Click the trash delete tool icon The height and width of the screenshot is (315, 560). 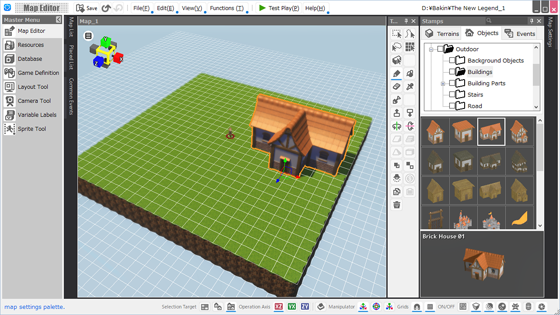click(397, 205)
